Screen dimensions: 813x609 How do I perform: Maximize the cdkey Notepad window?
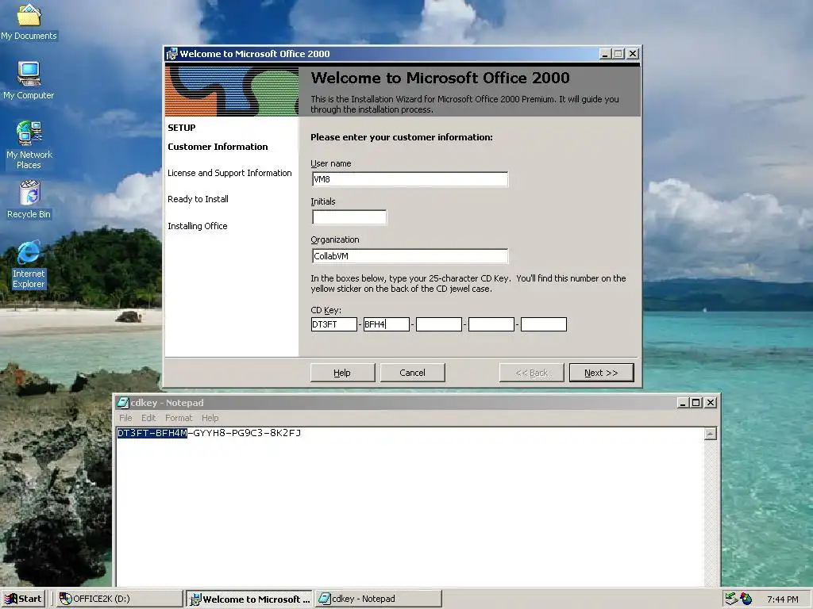coord(696,402)
